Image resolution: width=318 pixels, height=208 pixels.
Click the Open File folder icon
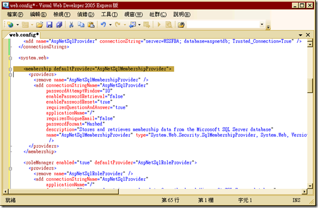(40, 24)
